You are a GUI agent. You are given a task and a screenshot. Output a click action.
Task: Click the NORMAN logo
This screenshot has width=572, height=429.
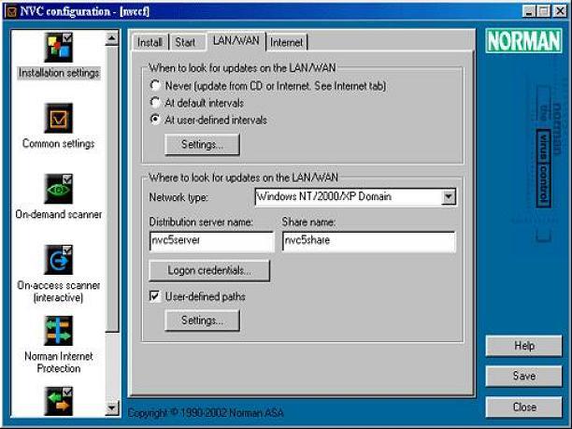(x=523, y=41)
